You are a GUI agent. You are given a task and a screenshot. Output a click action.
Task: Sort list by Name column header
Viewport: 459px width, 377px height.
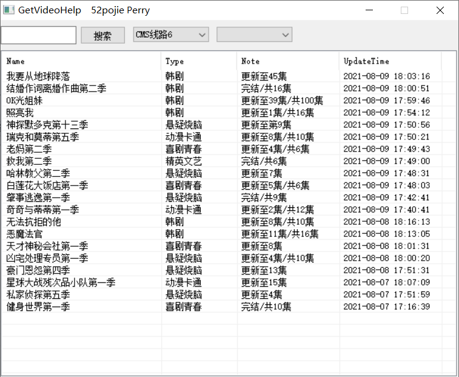tap(82, 61)
